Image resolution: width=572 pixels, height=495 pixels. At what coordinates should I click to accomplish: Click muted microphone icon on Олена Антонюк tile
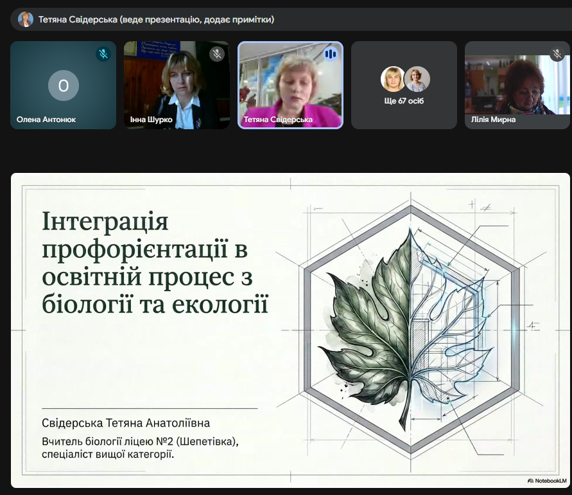coord(103,54)
